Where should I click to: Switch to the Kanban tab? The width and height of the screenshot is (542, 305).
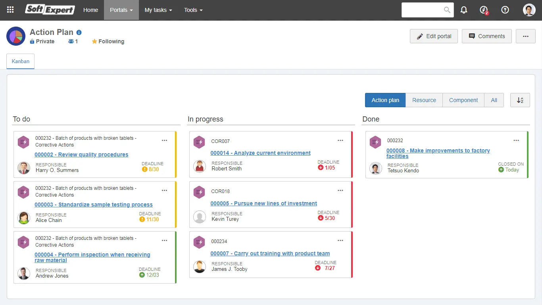coord(20,61)
